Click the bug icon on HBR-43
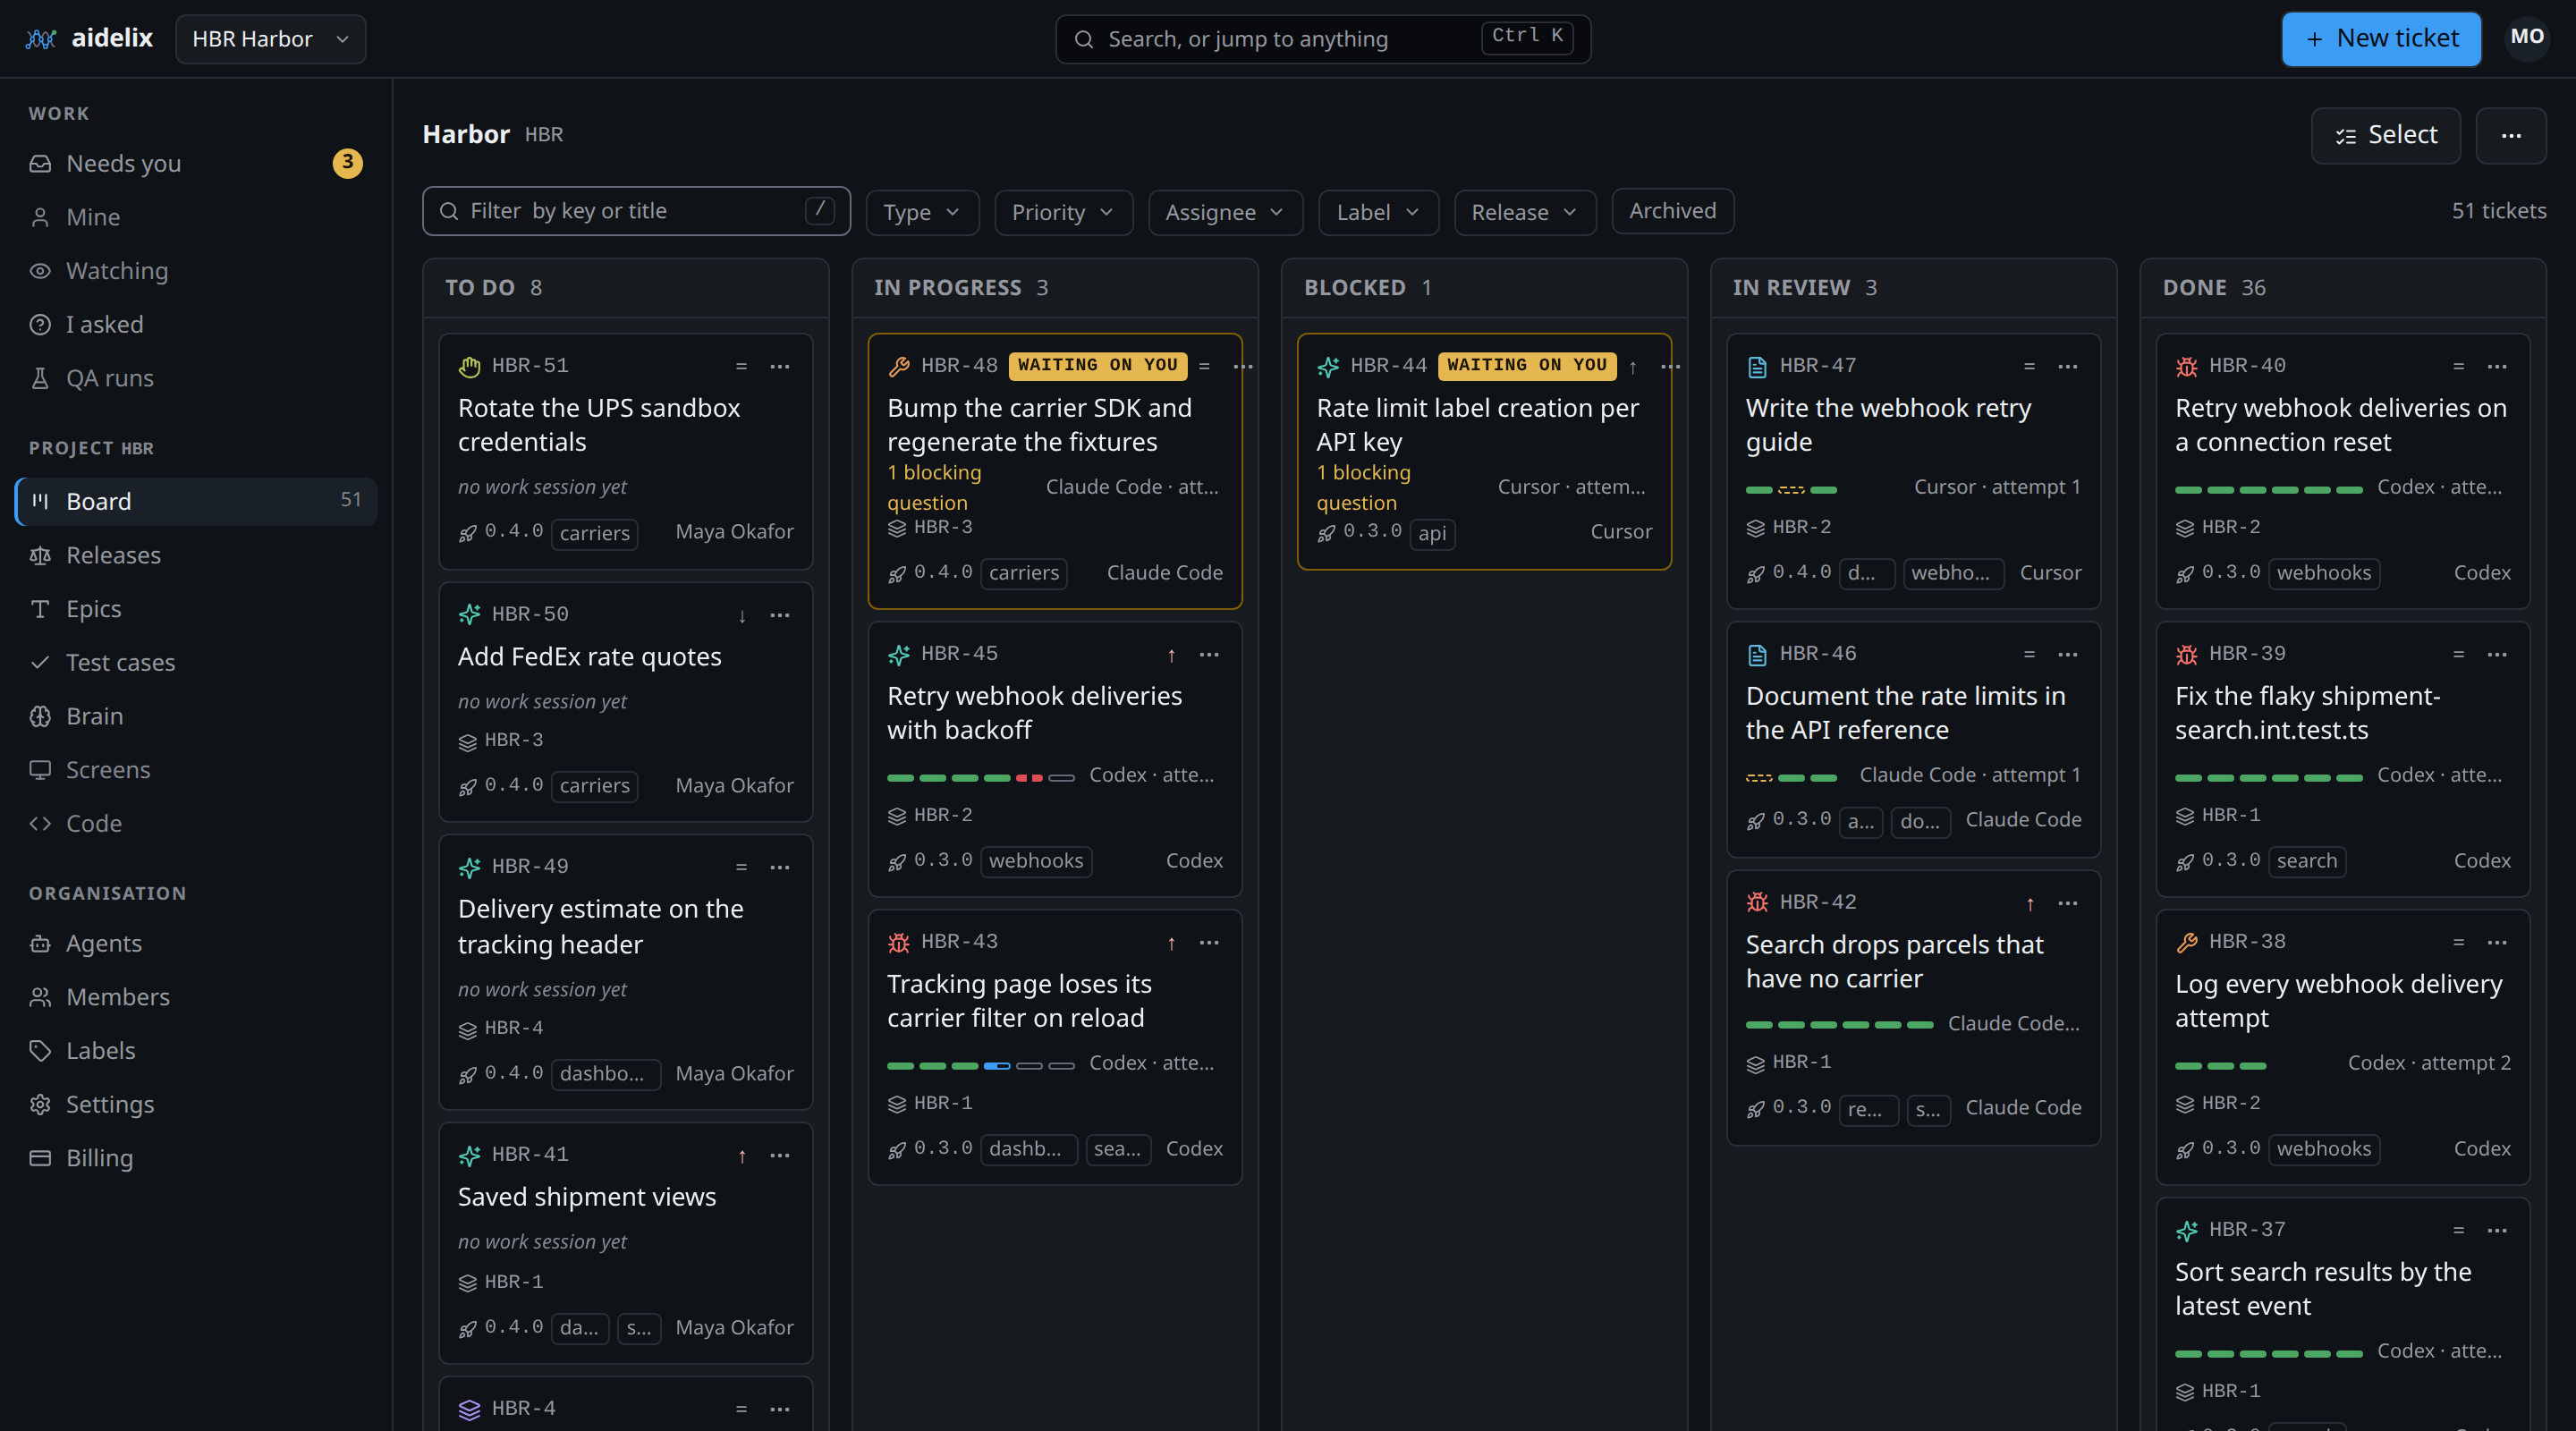Image resolution: width=2576 pixels, height=1431 pixels. [898, 942]
